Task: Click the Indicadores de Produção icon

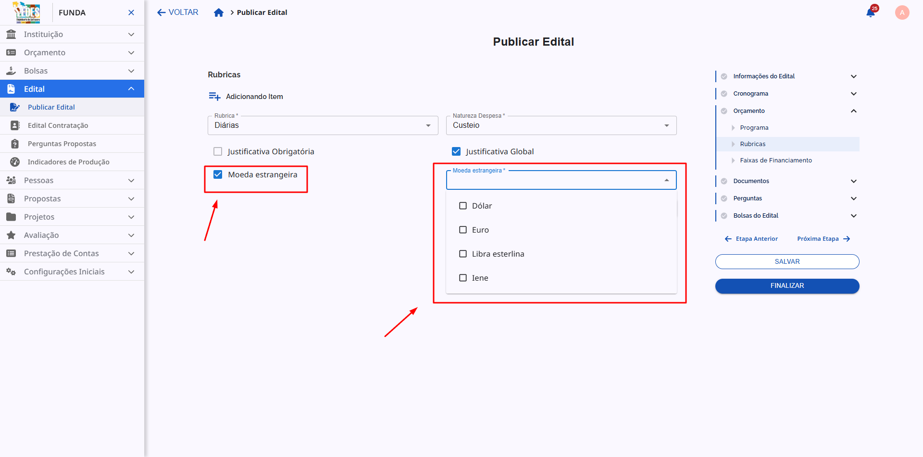Action: pos(15,162)
